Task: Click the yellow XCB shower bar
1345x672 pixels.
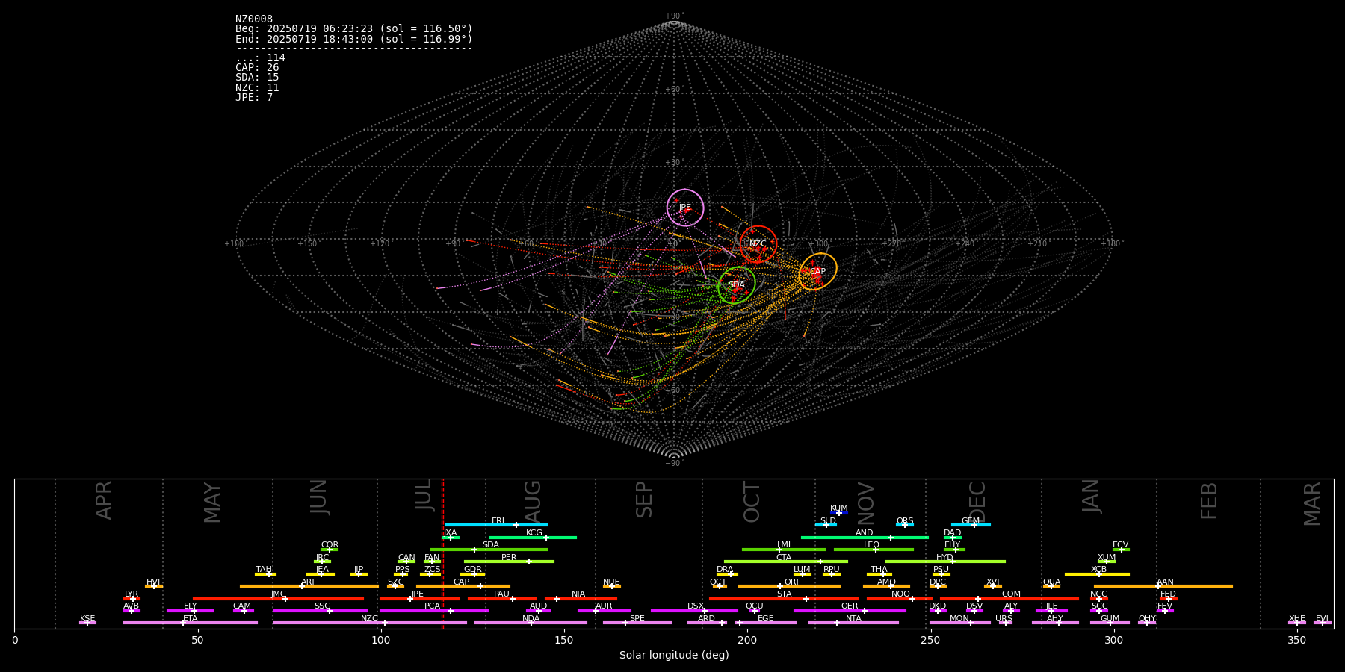Action: point(1097,573)
